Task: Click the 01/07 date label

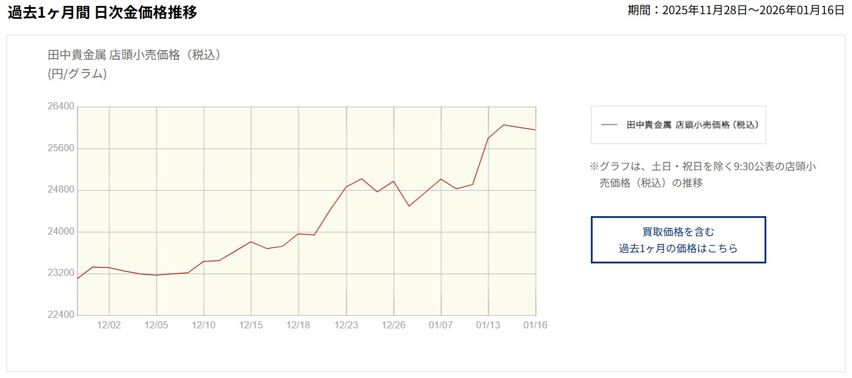Action: coord(441,325)
